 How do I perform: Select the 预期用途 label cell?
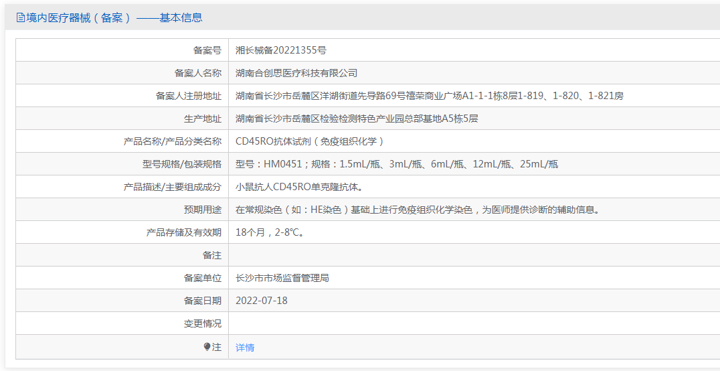(x=122, y=210)
